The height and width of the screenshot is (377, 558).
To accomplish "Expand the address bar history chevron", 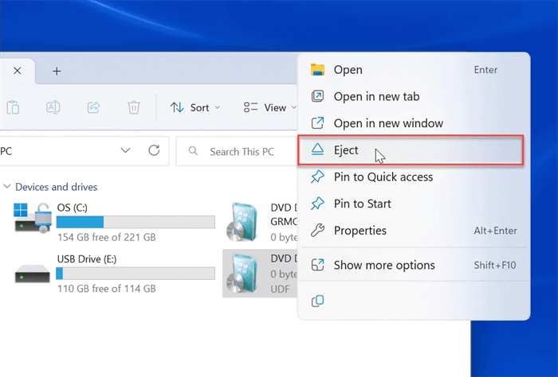I will click(x=125, y=150).
